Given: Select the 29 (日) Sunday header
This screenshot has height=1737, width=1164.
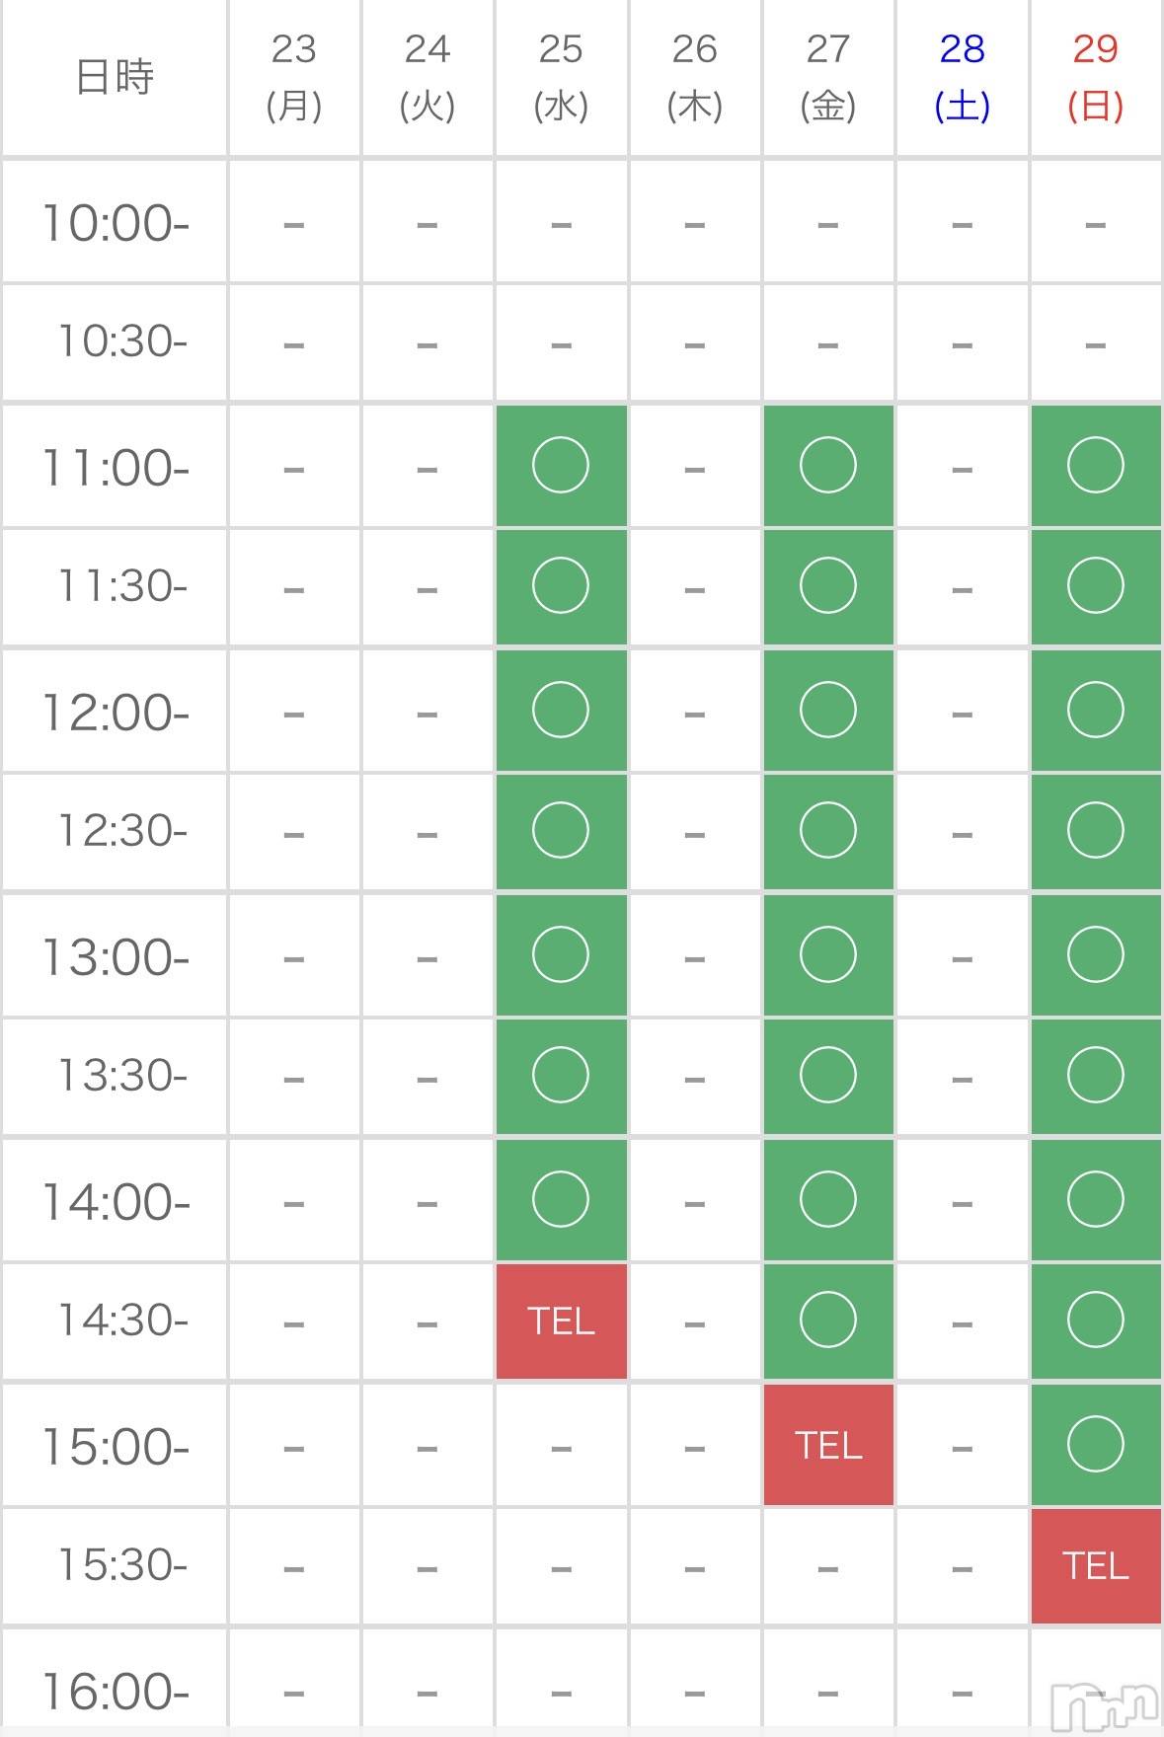Looking at the screenshot, I should (x=1095, y=77).
